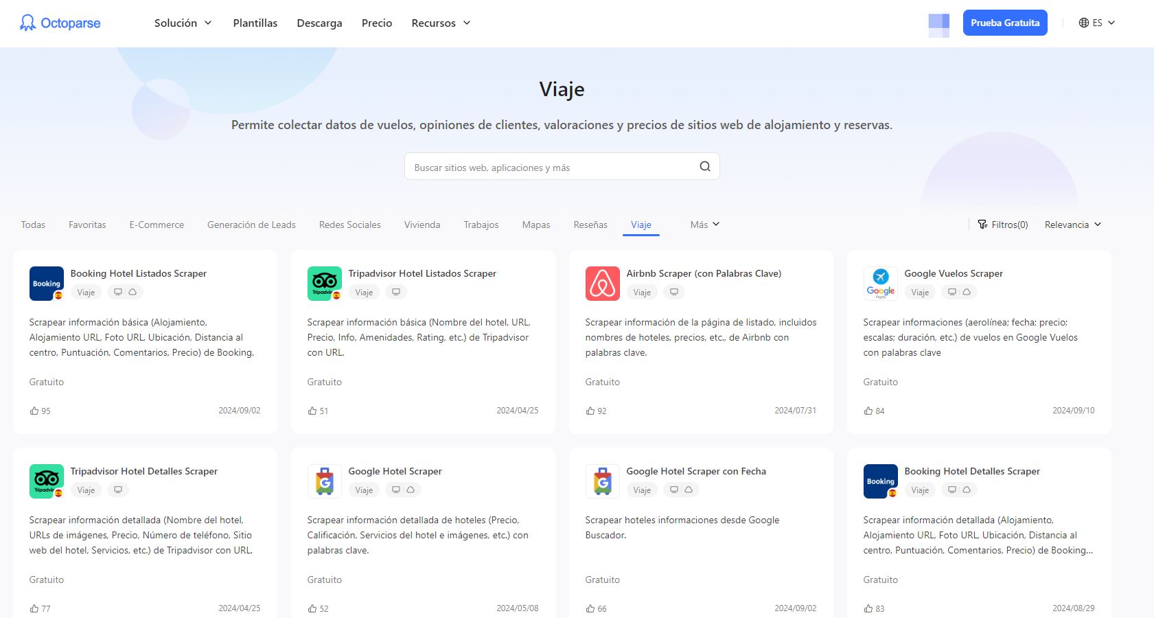The width and height of the screenshot is (1154, 618).
Task: Click the Booking Hotel Detalles Scraper logo
Action: [x=881, y=481]
